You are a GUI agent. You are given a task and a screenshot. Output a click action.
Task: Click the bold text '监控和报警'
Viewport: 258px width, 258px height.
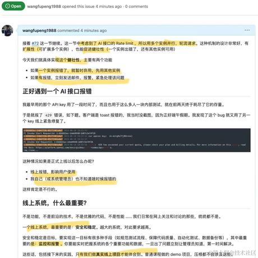pyautogui.click(x=49, y=244)
